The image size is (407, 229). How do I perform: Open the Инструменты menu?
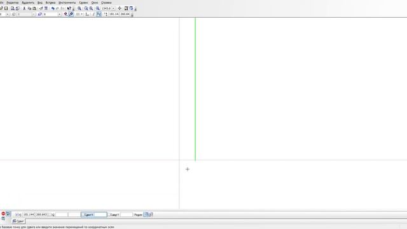(67, 3)
